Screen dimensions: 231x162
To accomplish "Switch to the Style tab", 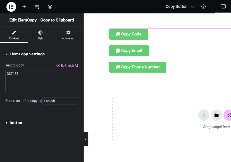I will (40, 35).
